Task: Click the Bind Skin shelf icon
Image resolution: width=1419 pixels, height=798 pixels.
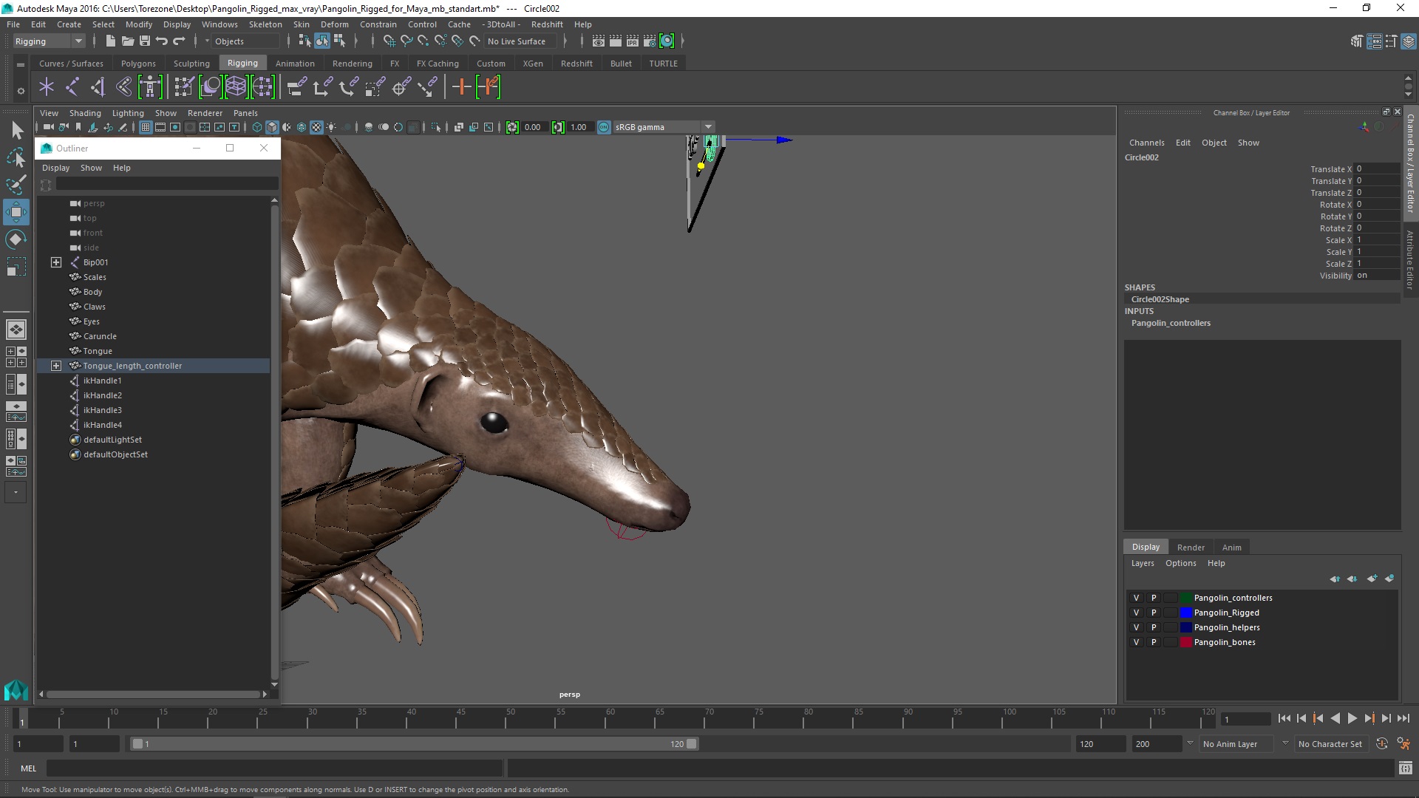Action: [123, 87]
